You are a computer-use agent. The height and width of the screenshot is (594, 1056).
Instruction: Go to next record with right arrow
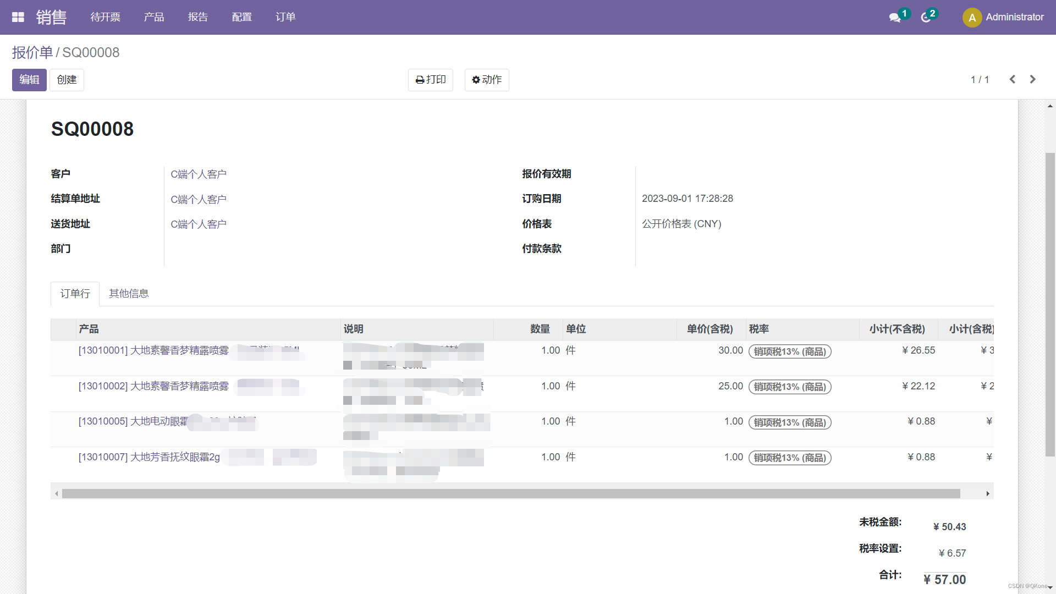click(1032, 79)
